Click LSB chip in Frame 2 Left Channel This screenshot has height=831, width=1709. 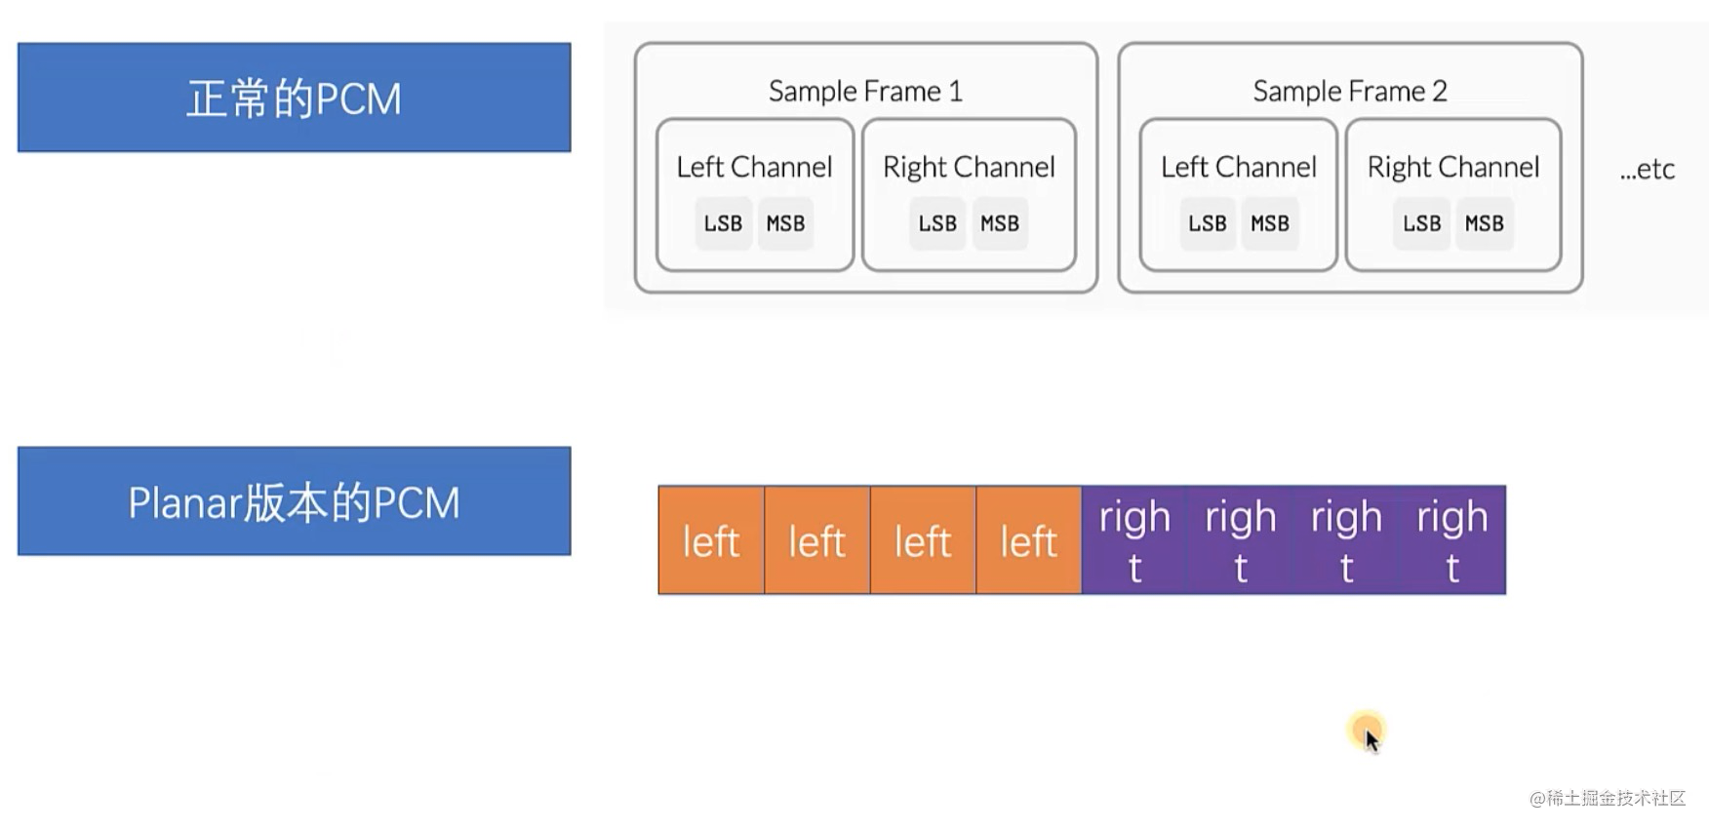(1208, 223)
